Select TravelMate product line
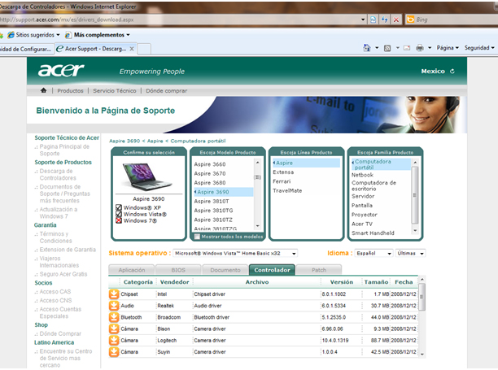This screenshot has width=498, height=370. point(287,191)
